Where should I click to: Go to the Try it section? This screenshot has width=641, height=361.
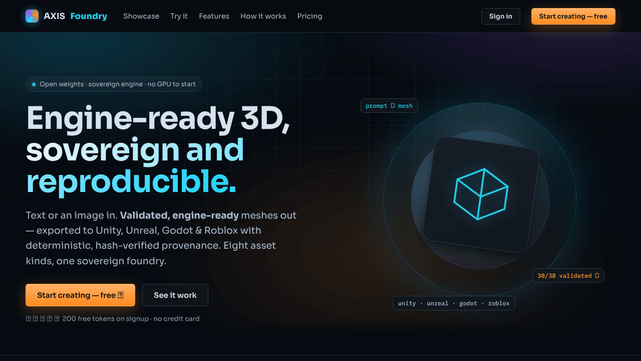coord(179,16)
